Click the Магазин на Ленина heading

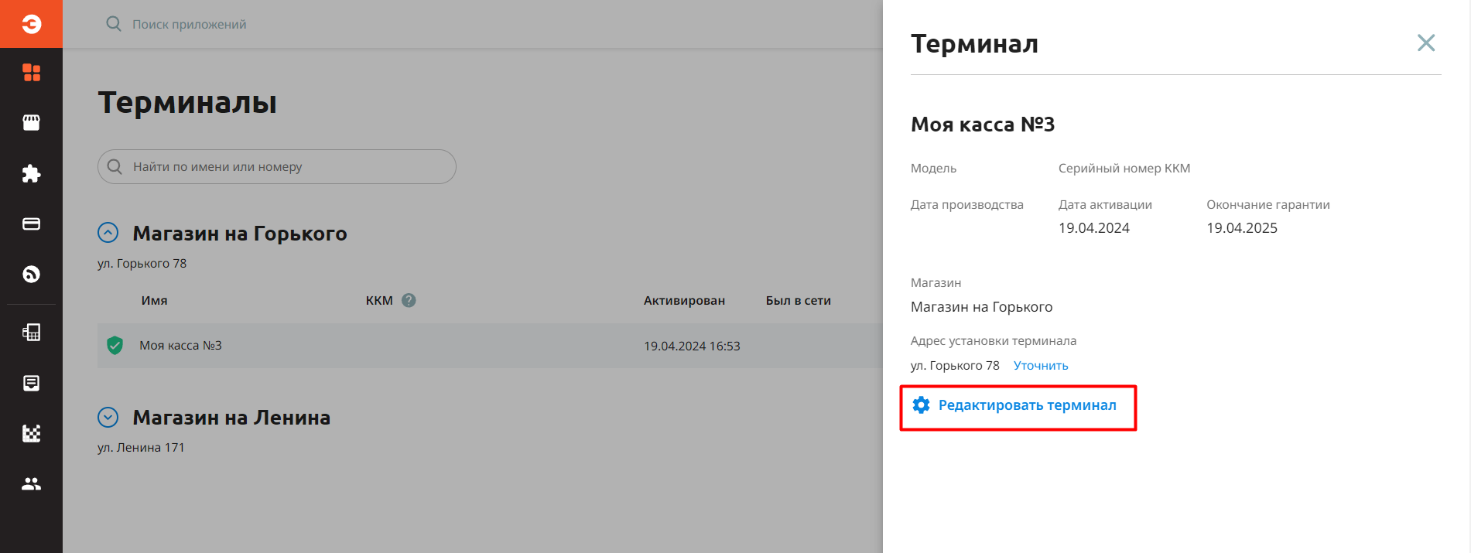click(x=231, y=418)
